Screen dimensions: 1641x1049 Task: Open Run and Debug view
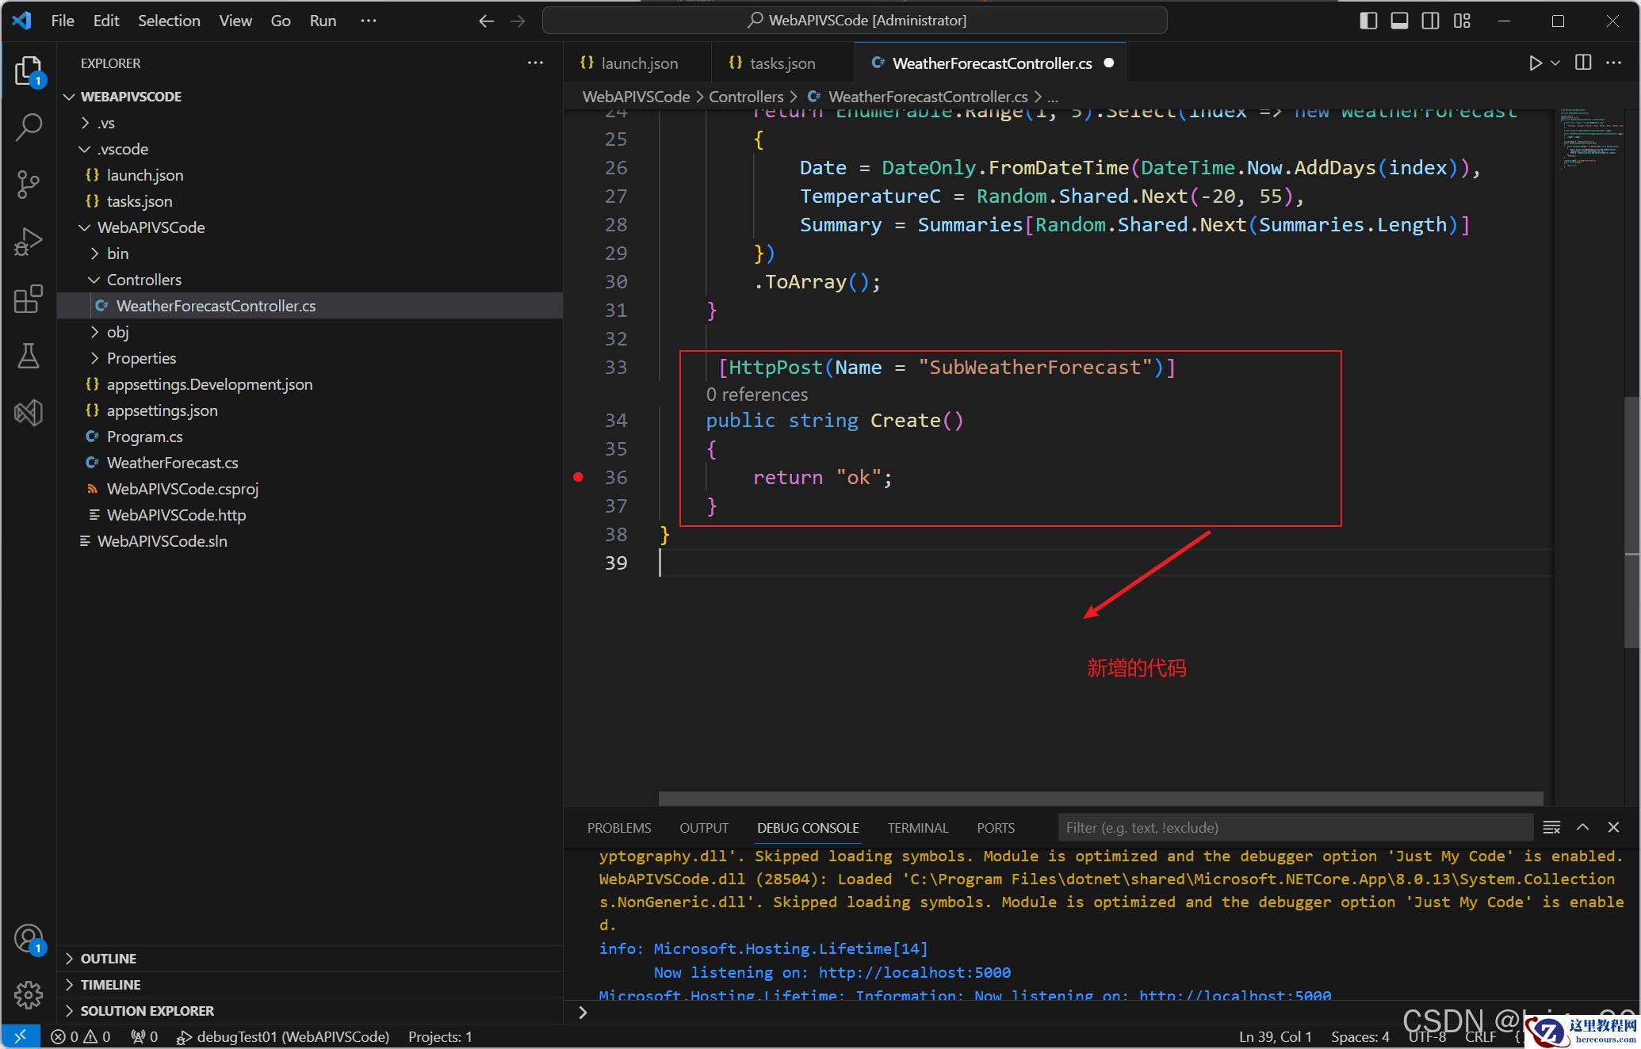pyautogui.click(x=29, y=242)
